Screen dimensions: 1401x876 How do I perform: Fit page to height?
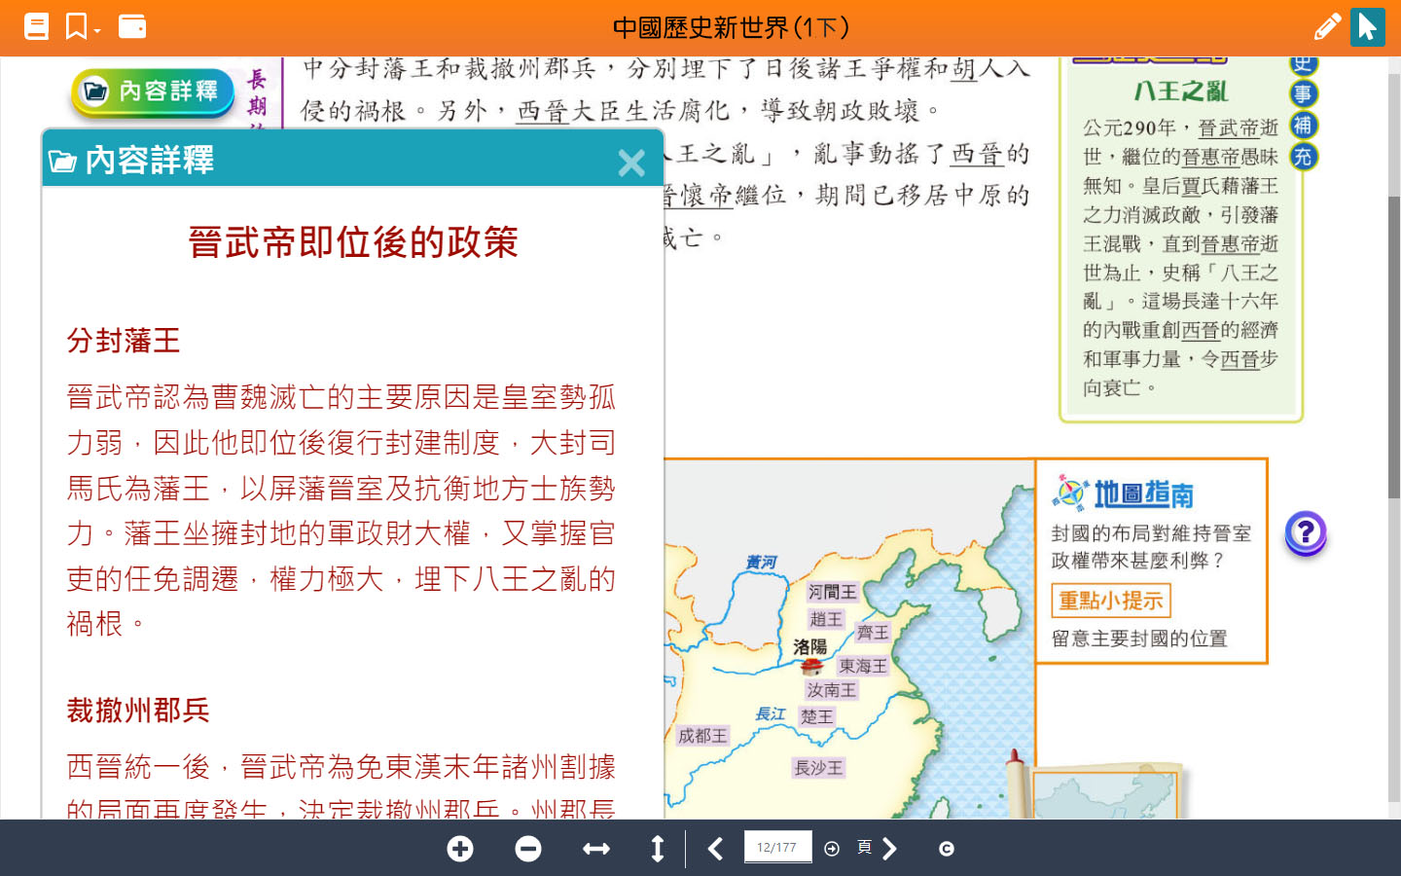click(658, 849)
